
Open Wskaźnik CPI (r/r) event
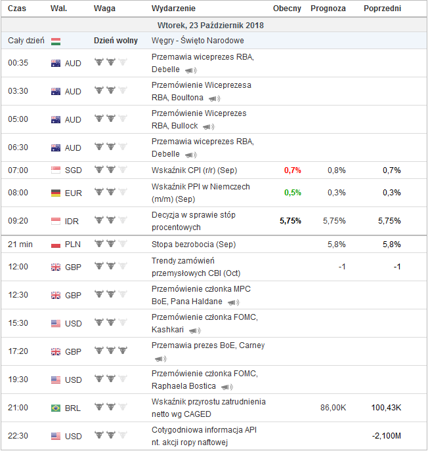(194, 170)
